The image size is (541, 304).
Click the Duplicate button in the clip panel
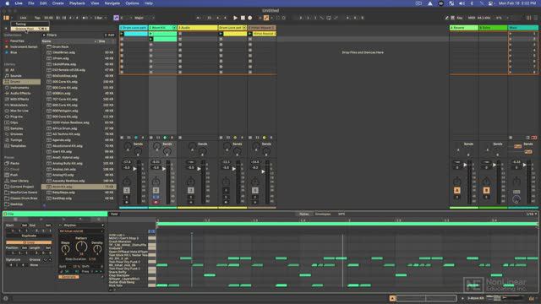click(29, 236)
